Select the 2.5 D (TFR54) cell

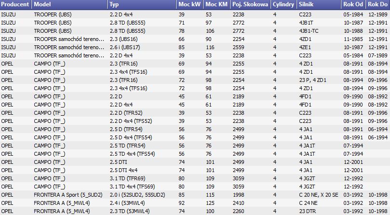tap(126, 129)
